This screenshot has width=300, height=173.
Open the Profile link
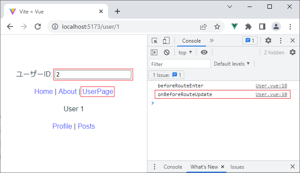point(62,126)
